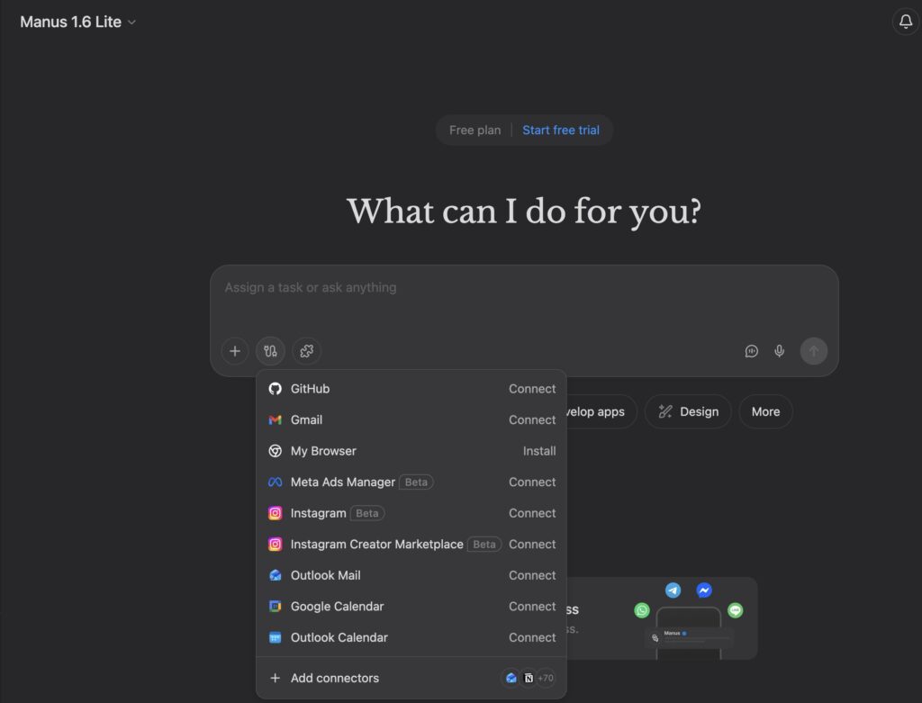Click the chat bubble icon in input box
Image resolution: width=922 pixels, height=703 pixels.
click(751, 351)
